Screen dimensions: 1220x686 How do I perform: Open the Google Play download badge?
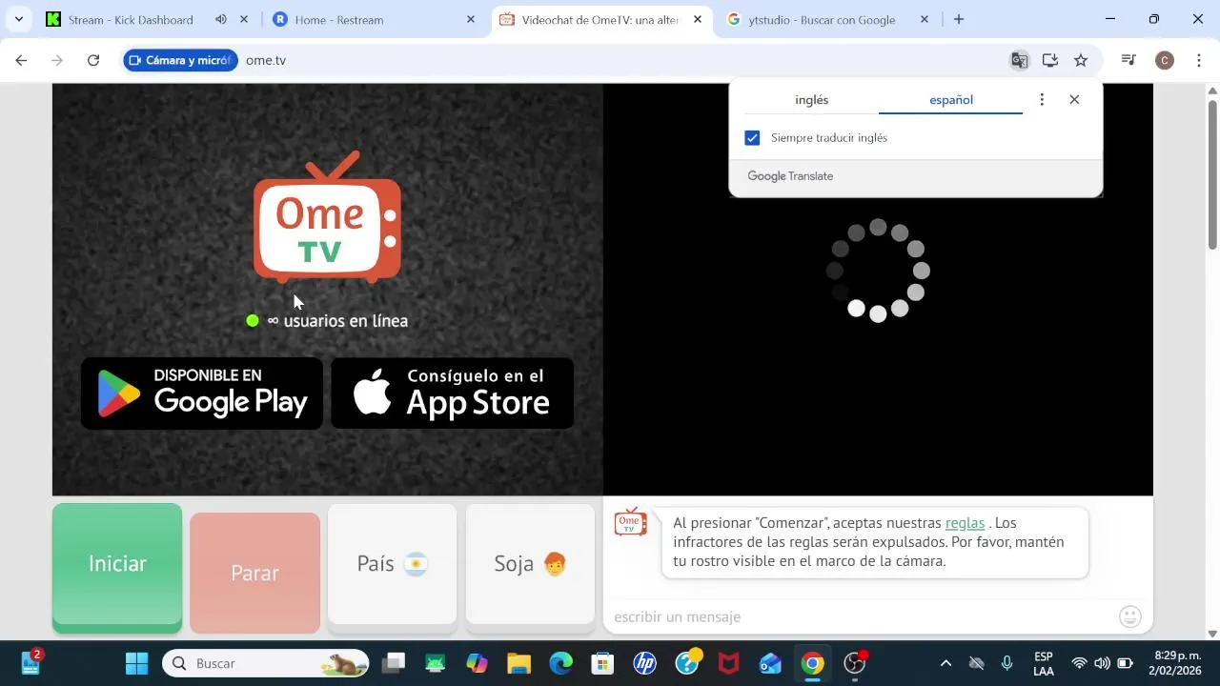202,393
